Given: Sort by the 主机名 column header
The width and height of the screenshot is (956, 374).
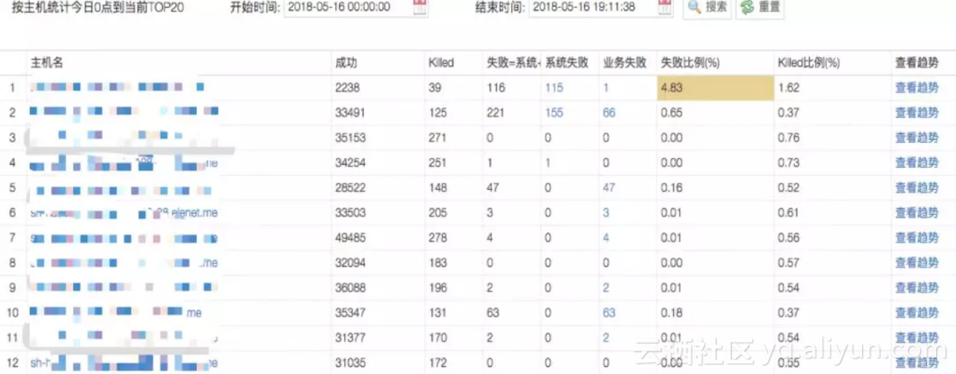Looking at the screenshot, I should pos(47,63).
